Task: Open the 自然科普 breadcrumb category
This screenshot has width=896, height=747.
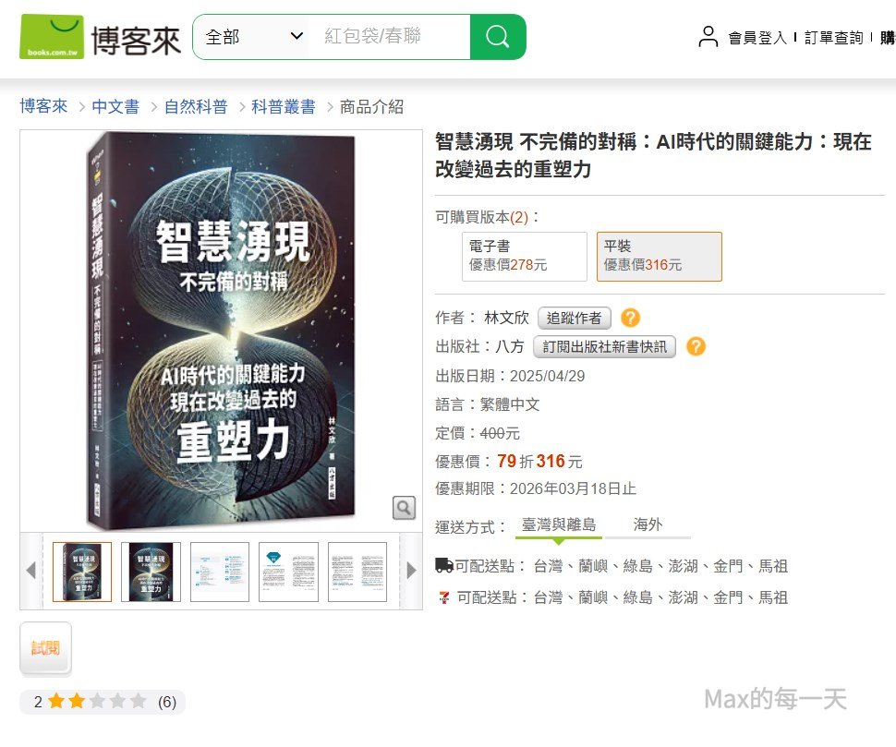Action: [196, 106]
